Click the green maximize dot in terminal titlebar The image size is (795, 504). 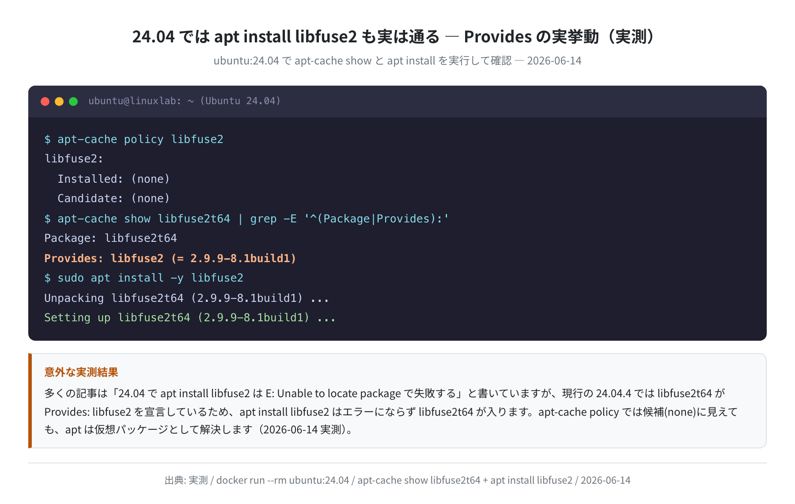click(73, 102)
